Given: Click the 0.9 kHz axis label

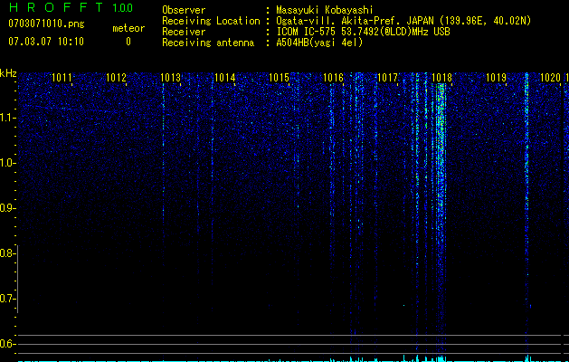Looking at the screenshot, I should pos(7,208).
